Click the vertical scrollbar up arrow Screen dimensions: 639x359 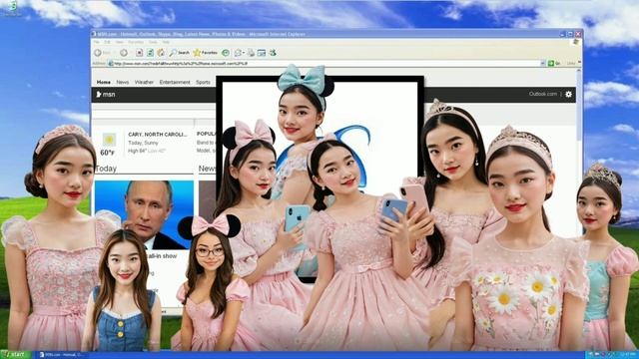pos(579,71)
